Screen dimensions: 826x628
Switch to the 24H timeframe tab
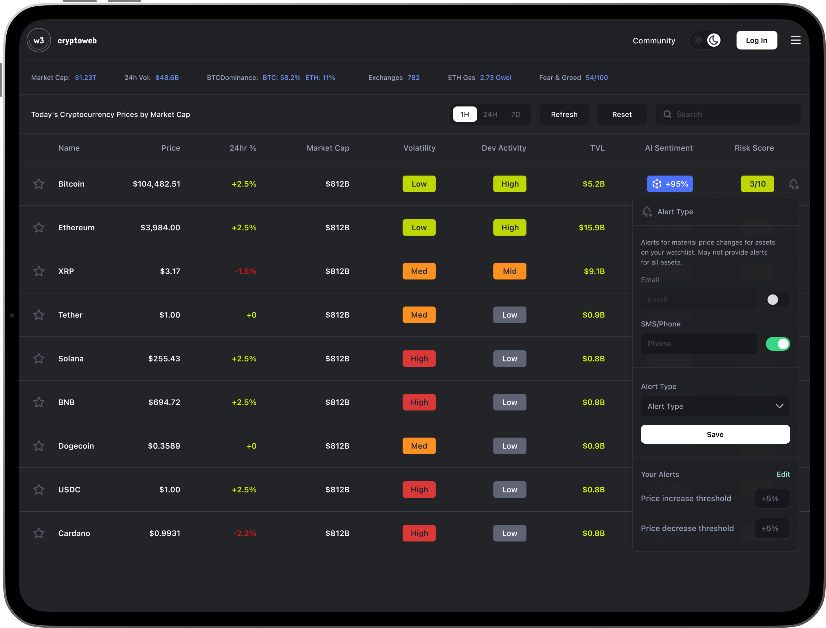(490, 114)
